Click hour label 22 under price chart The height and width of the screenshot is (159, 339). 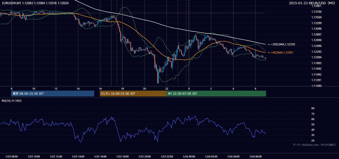pyautogui.click(x=167, y=89)
